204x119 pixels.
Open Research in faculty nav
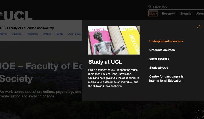[x=32, y=34]
